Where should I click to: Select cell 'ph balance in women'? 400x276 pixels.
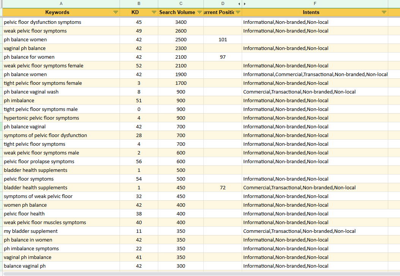[61, 240]
